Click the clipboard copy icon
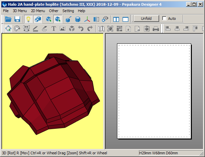Viewport: 205px width, 157px height. [147, 29]
